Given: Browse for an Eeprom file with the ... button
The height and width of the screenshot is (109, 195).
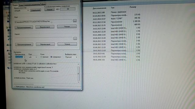Looking at the screenshot, I should (x=75, y=38).
